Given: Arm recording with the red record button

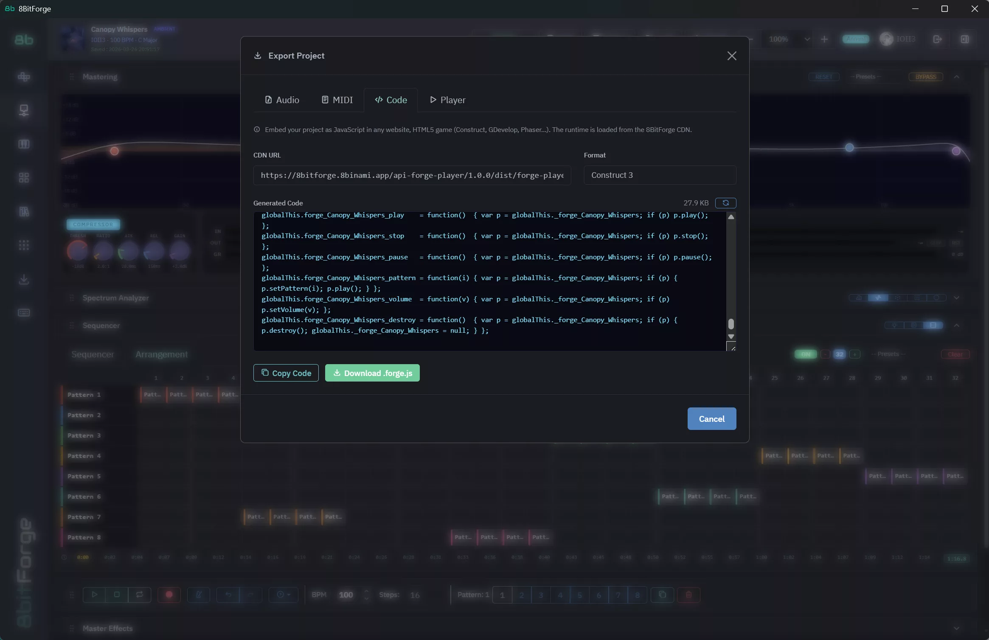Looking at the screenshot, I should coord(169,595).
